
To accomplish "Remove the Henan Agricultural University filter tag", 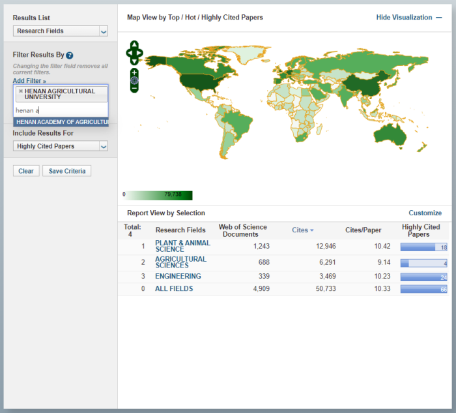I will (x=21, y=91).
